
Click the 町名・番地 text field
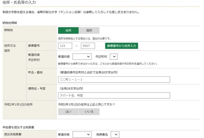click(x=114, y=79)
